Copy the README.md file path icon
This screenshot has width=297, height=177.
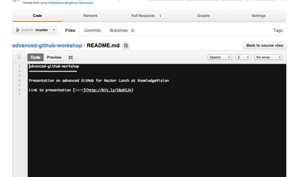[x=126, y=46]
